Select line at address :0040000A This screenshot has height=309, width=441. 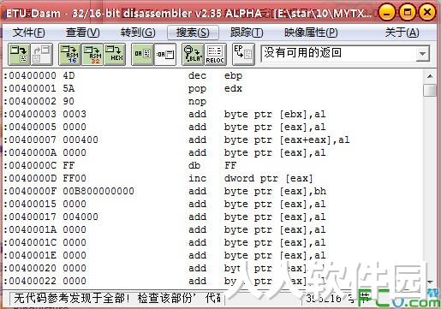point(212,153)
